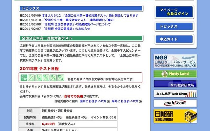This screenshot has width=210, height=131.
Task: Click the 適性検査I 45分 試験時間 value cell
Action: pos(79,117)
